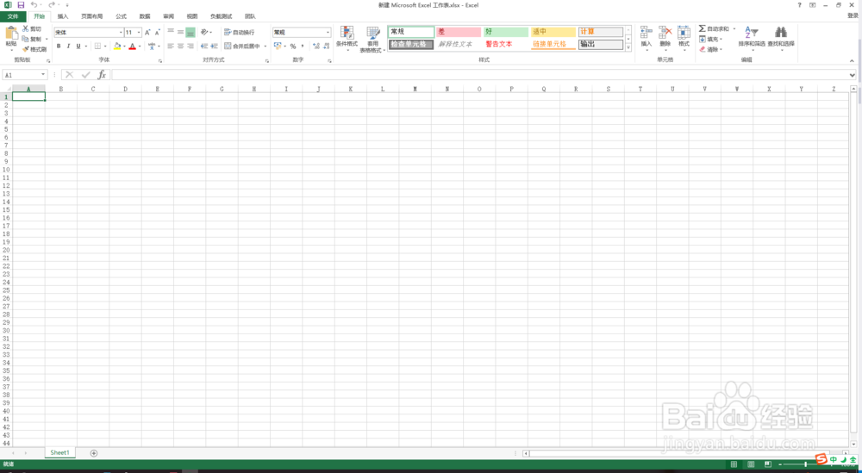Viewport: 862px width, 473px height.
Task: Open Merge and Center (合并后居中) dropdown arrow
Action: tap(265, 47)
